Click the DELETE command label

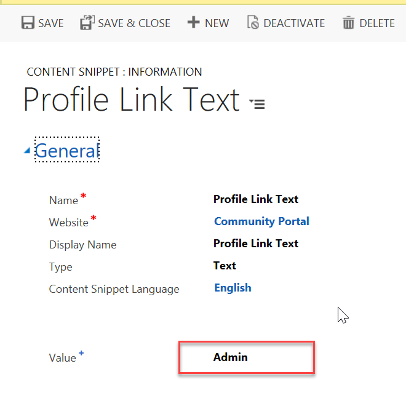point(377,23)
